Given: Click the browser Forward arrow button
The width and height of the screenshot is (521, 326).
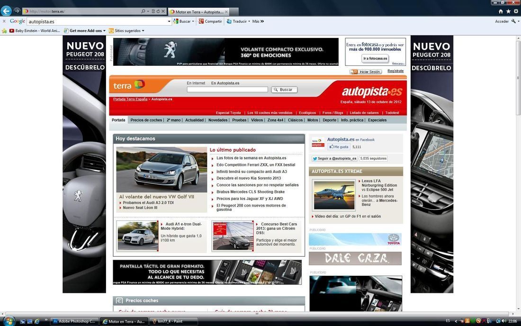Looking at the screenshot, I should click(x=17, y=11).
